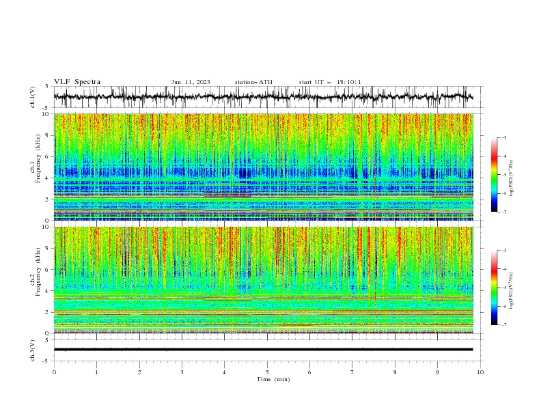Click ch.2 spectrogram "4" kHz tick label
Viewport: 541px width, 418px height.
48,291
